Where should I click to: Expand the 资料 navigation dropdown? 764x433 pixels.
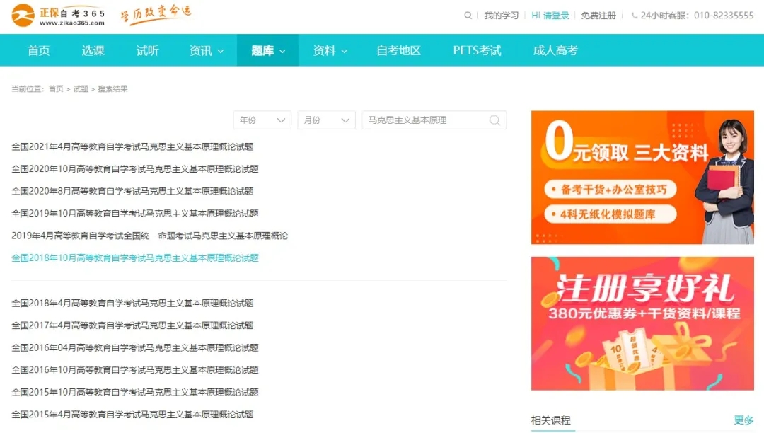coord(329,50)
